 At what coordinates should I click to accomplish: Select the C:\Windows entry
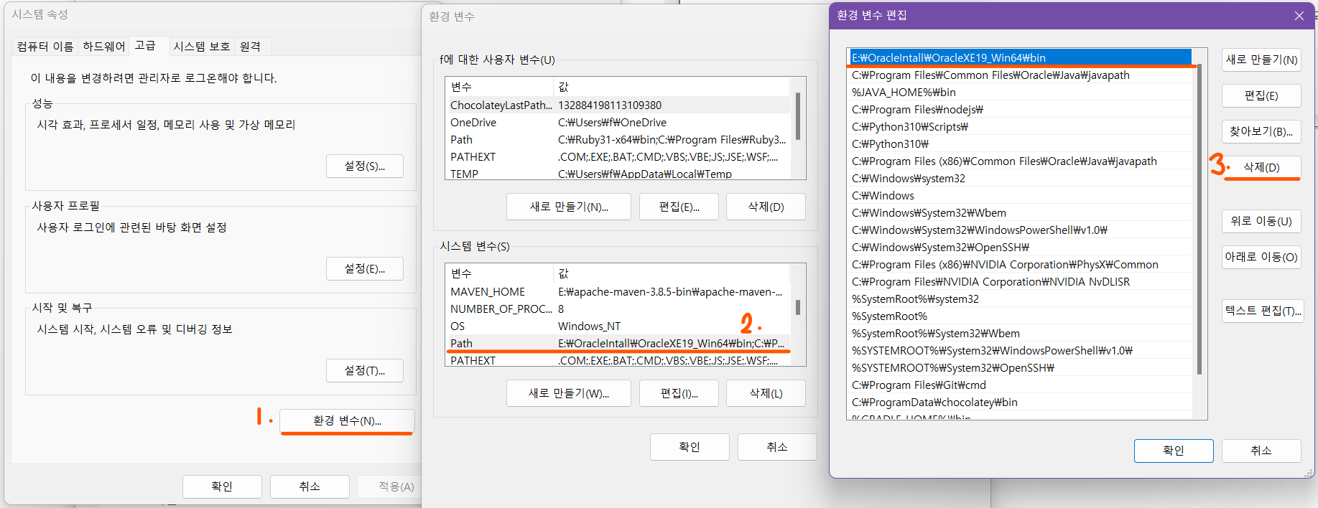(1020, 195)
